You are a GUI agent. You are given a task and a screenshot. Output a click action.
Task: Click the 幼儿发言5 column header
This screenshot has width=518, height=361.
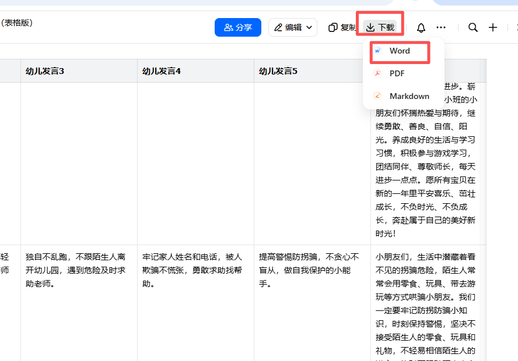click(x=312, y=71)
